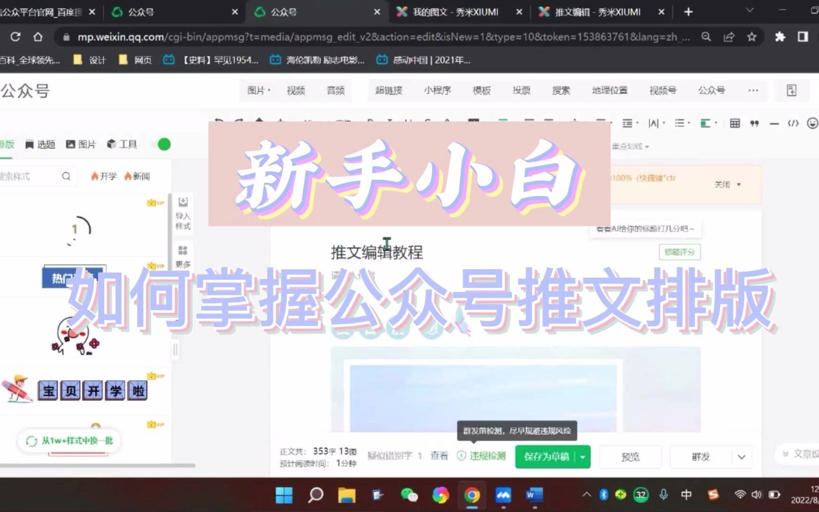Open the emoji smiley picker

tap(812, 123)
